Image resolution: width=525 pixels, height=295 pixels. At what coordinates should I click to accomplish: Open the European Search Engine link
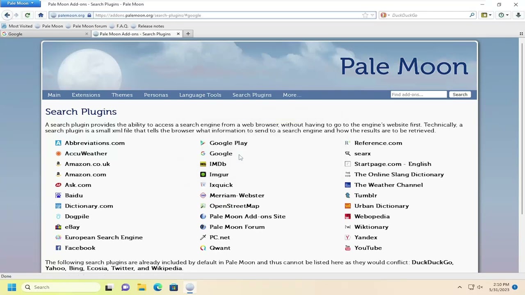tap(104, 237)
